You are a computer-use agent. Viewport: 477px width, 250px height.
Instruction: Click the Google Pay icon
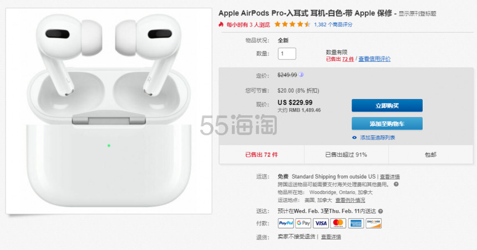point(303,223)
